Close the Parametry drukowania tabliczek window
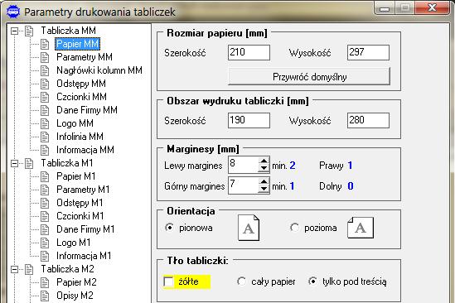Viewport: 455px width, 303px height. 432,7
